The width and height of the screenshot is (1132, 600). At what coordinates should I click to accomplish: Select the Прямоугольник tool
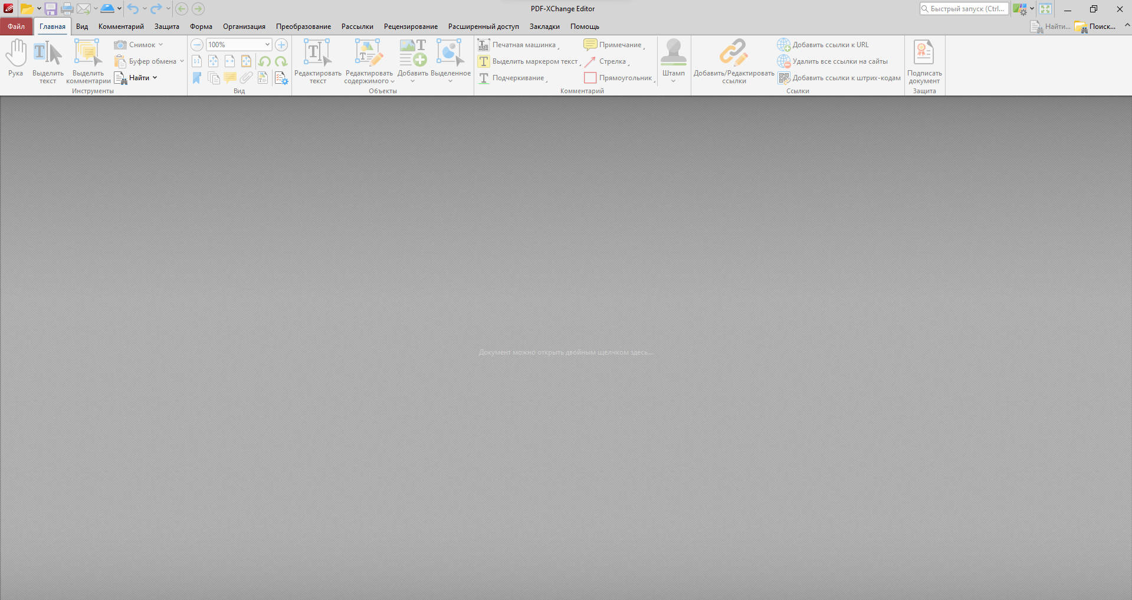click(x=619, y=78)
